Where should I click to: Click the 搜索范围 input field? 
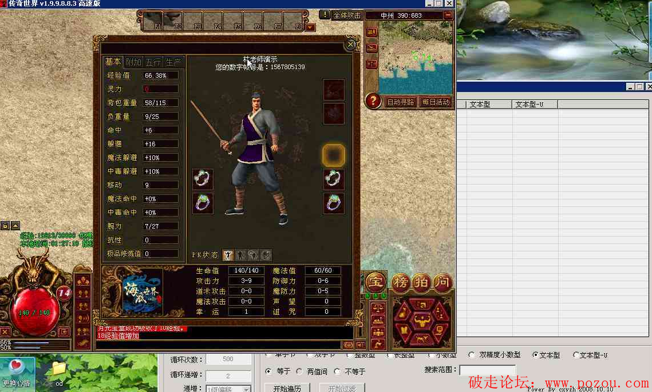(487, 370)
